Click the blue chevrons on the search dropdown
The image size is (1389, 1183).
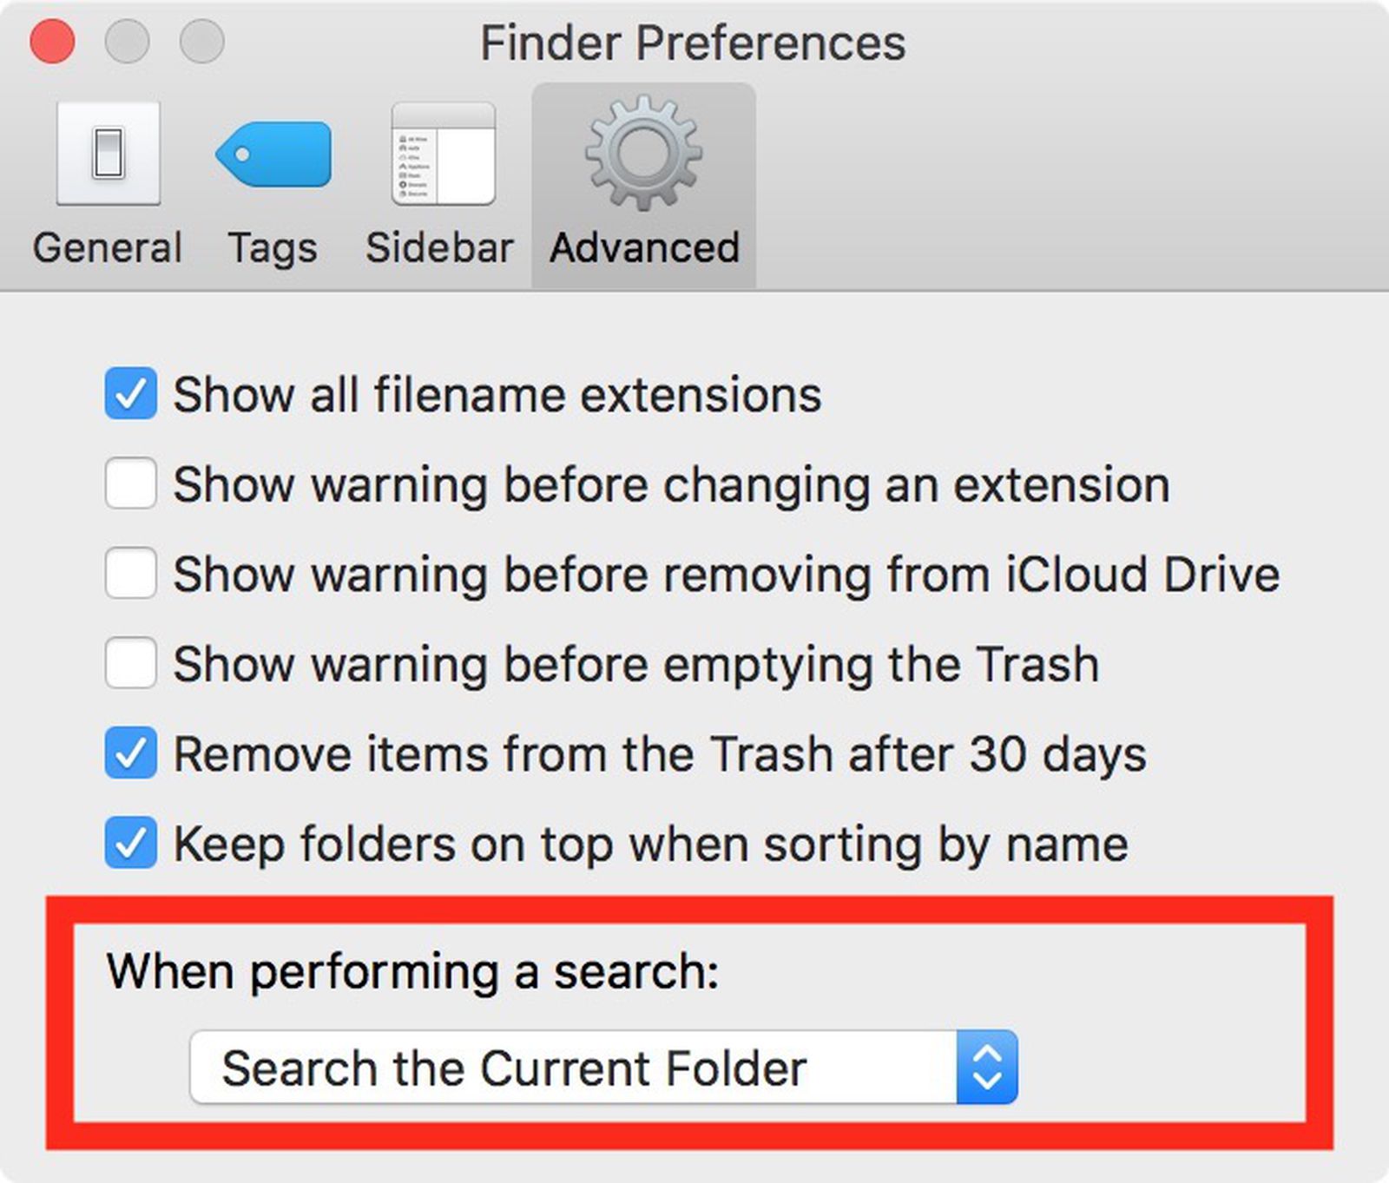pyautogui.click(x=985, y=1068)
